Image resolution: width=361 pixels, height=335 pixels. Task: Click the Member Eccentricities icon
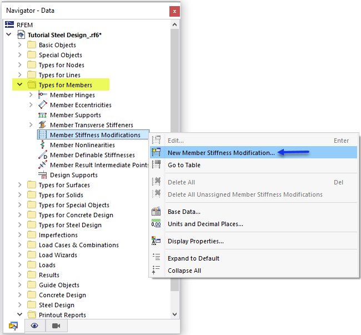[43, 105]
